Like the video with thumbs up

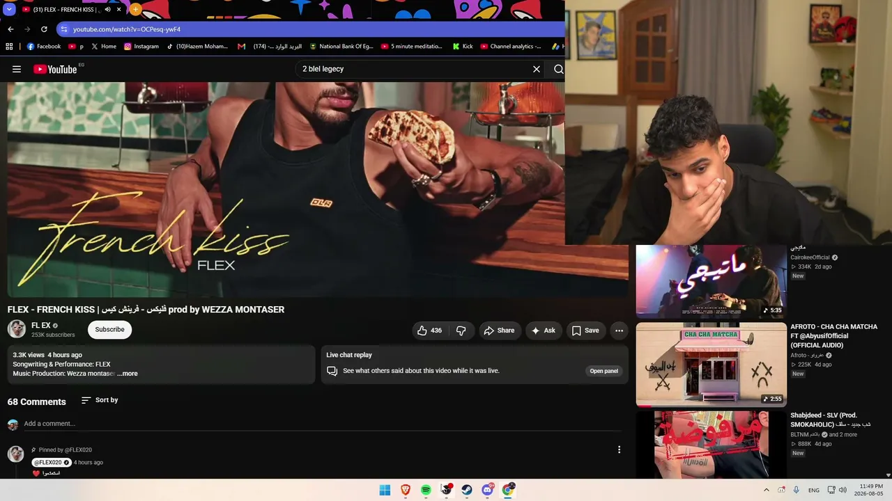tap(429, 331)
